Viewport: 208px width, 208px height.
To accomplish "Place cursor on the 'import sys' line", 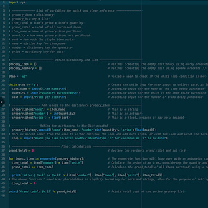I will [x=17, y=2].
